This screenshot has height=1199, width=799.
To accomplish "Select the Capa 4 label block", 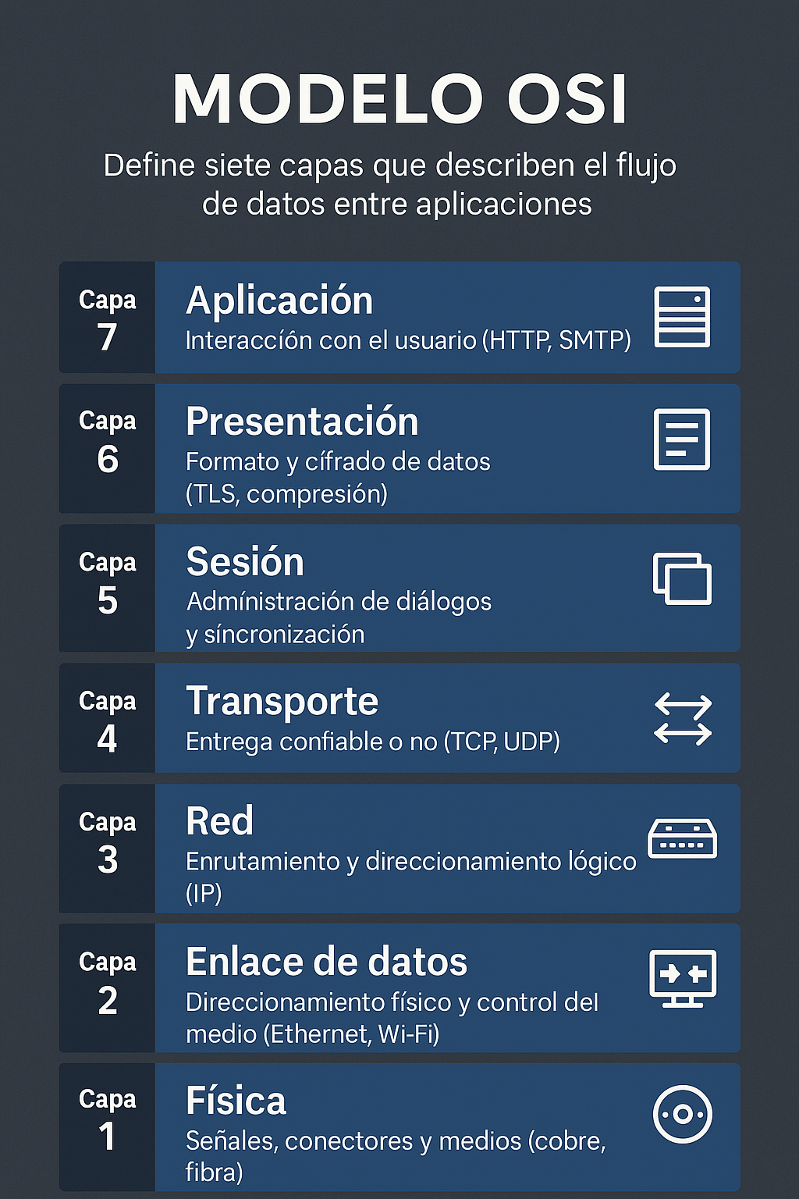I will 108,718.
